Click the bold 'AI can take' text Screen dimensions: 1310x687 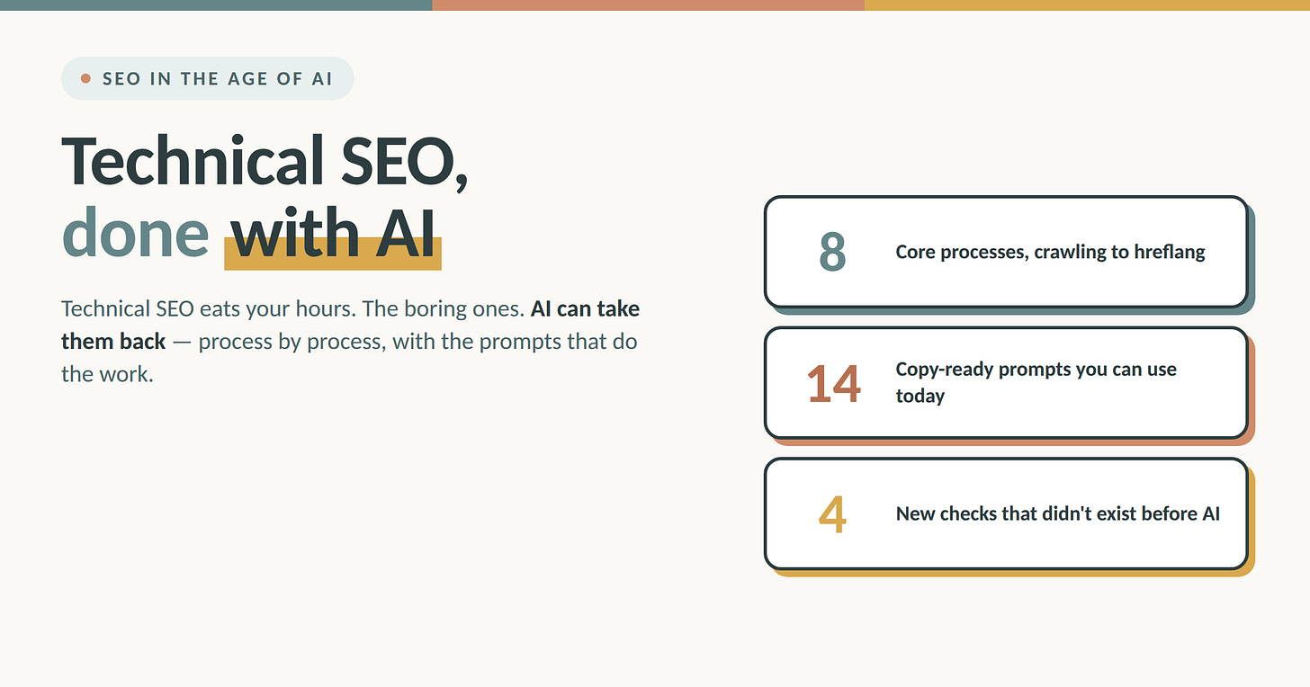coord(586,309)
